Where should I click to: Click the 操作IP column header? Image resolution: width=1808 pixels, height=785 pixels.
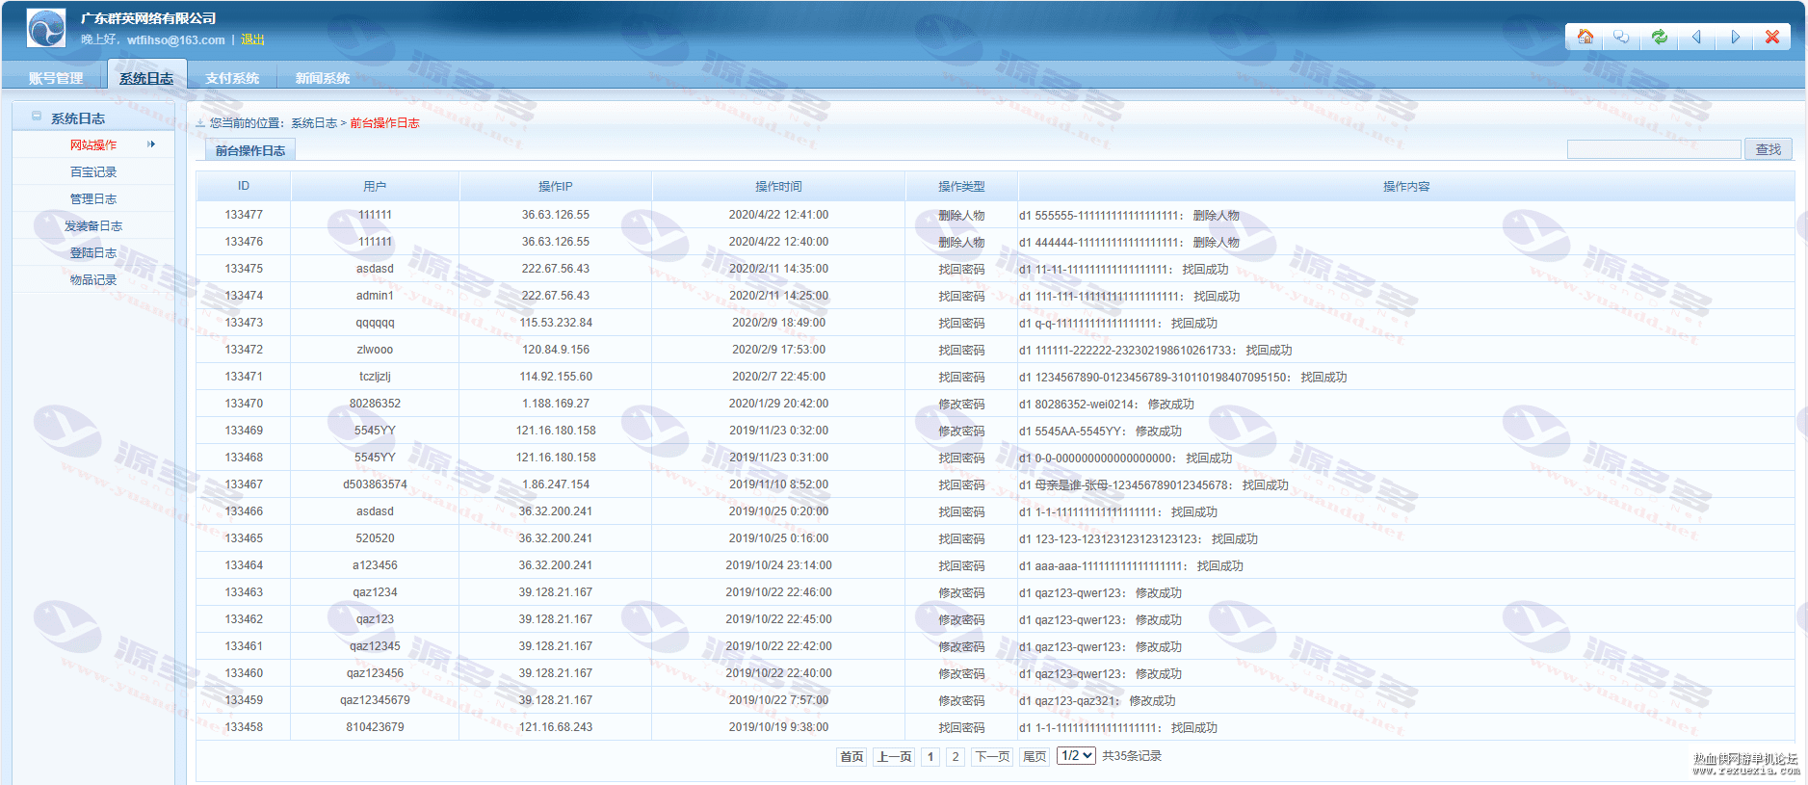point(556,186)
